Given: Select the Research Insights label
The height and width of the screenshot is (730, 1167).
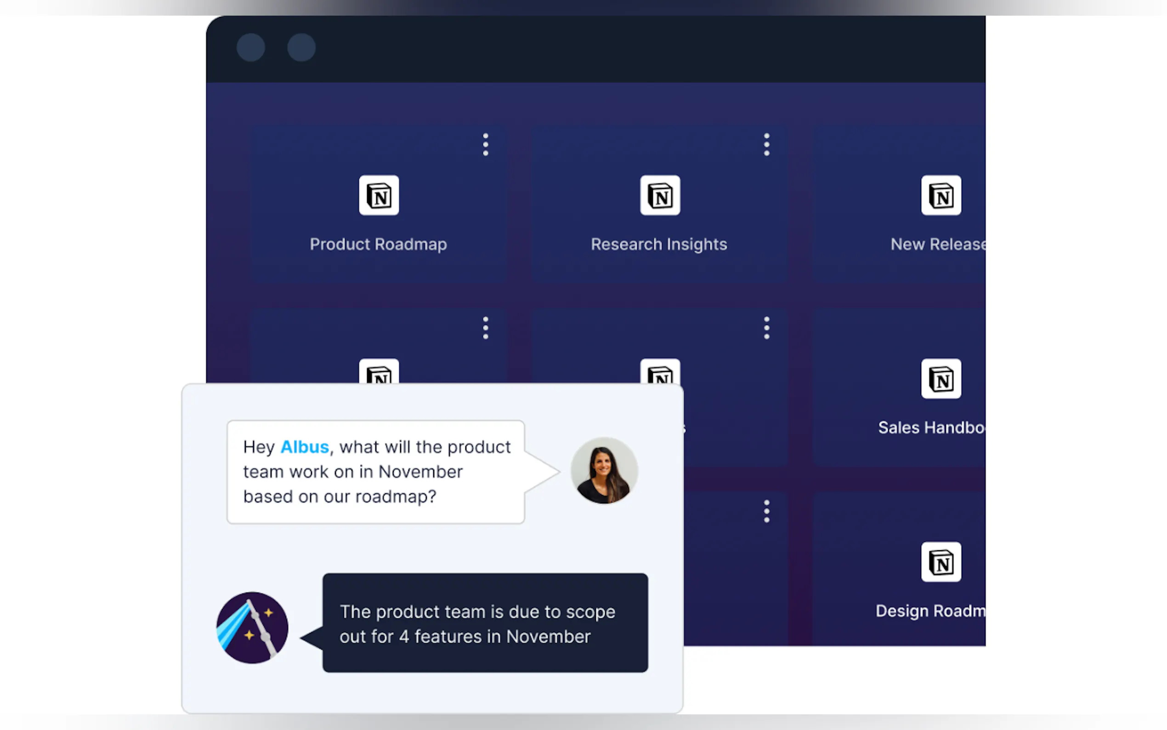Looking at the screenshot, I should pos(658,244).
